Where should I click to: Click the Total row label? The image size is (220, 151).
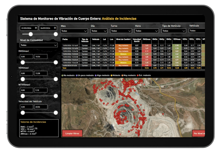click(64, 68)
